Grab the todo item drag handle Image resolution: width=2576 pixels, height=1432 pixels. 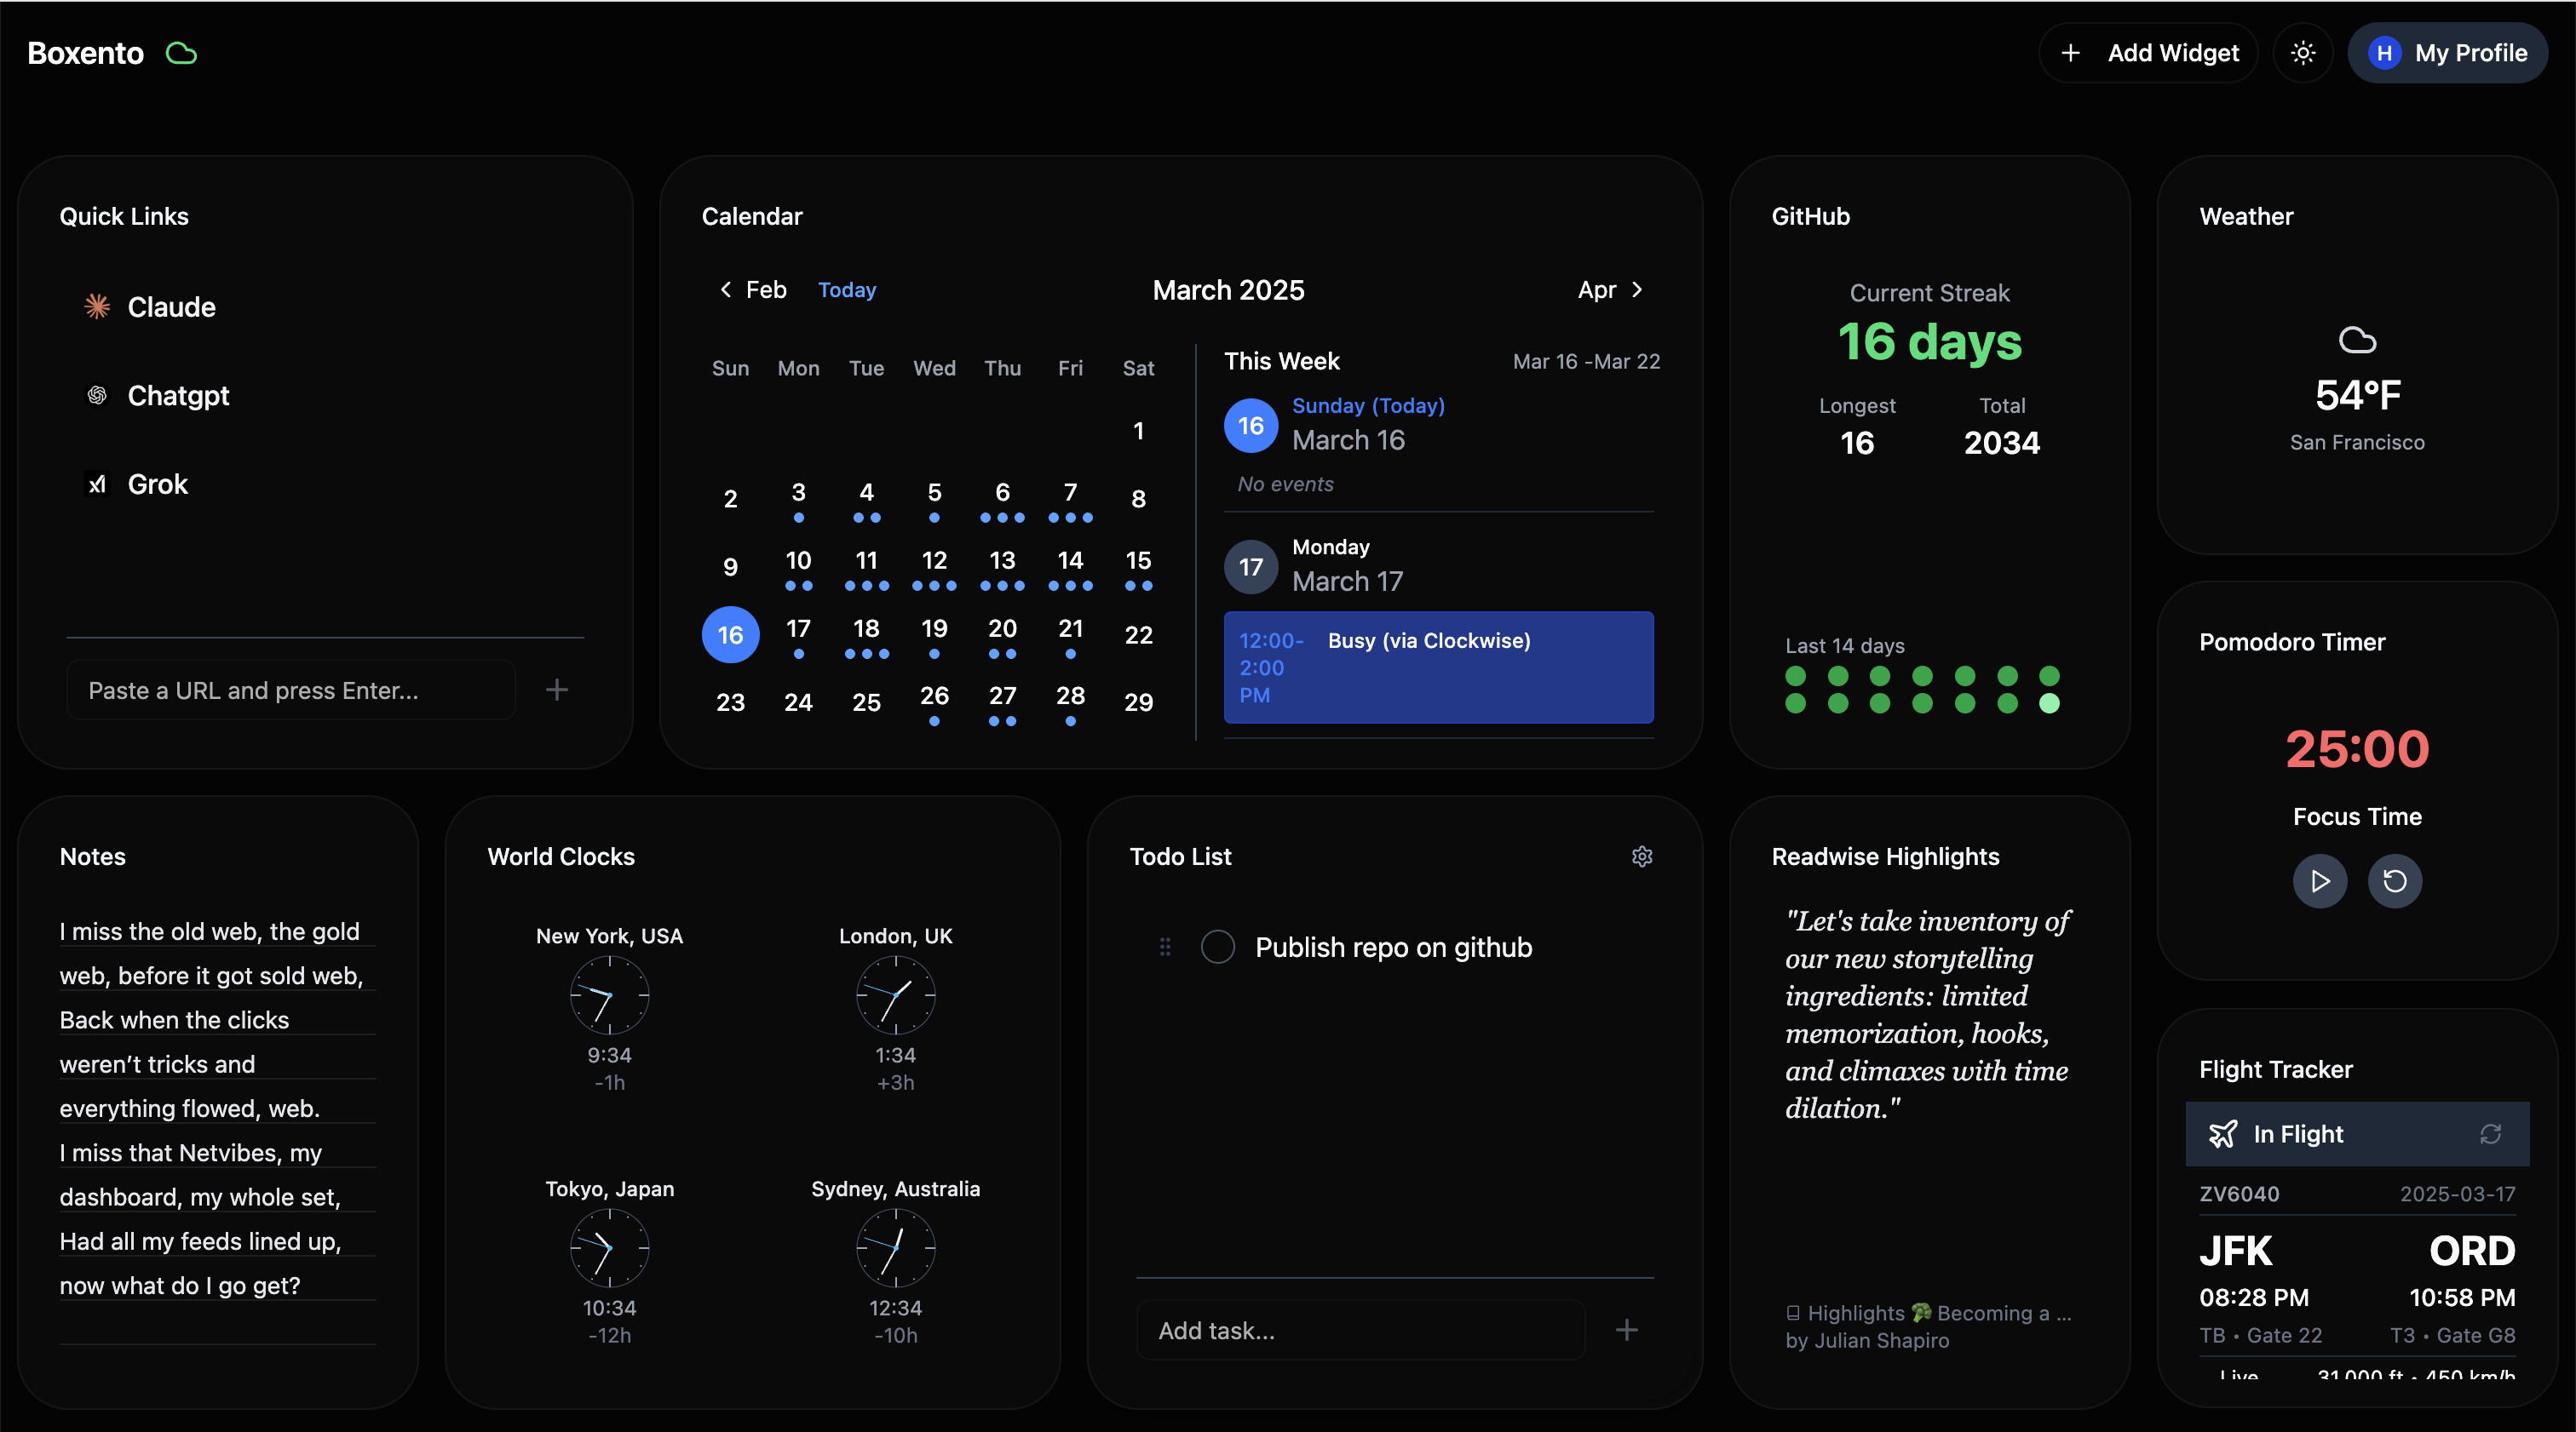point(1165,947)
